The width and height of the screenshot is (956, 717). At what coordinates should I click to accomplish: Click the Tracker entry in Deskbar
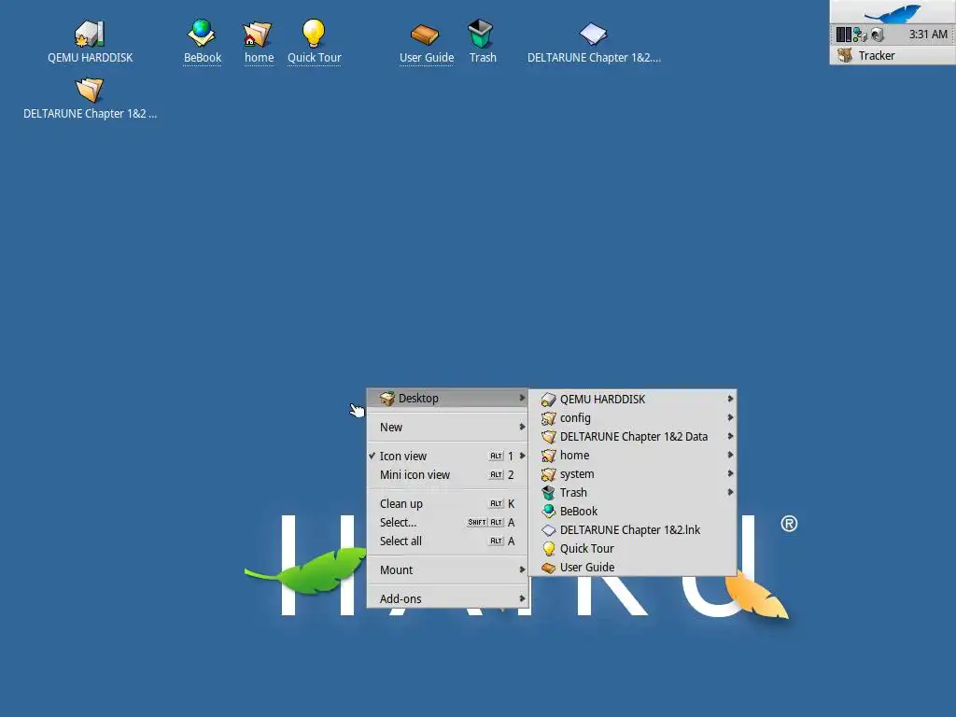893,55
